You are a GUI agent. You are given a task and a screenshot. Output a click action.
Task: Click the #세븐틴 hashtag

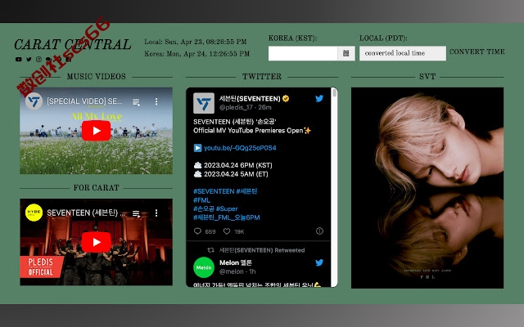click(246, 191)
